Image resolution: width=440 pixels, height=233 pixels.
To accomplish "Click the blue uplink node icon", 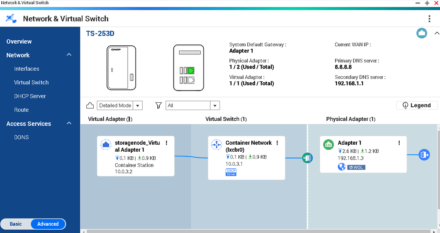I will point(424,155).
